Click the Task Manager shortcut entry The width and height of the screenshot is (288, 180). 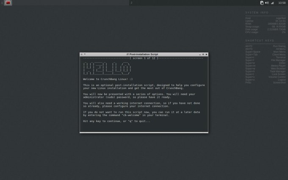pyautogui.click(x=266, y=71)
